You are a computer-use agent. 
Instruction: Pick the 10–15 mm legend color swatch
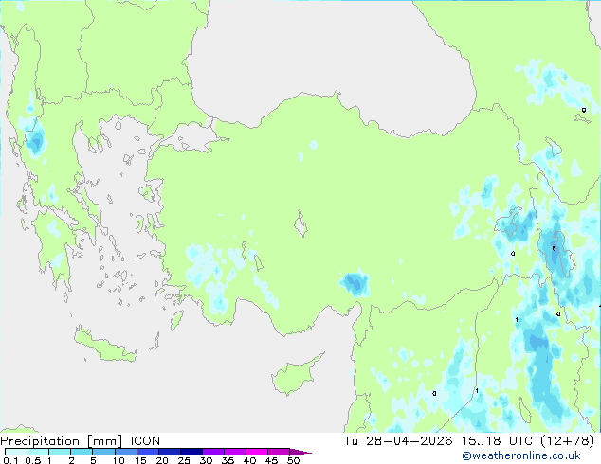click(x=126, y=452)
